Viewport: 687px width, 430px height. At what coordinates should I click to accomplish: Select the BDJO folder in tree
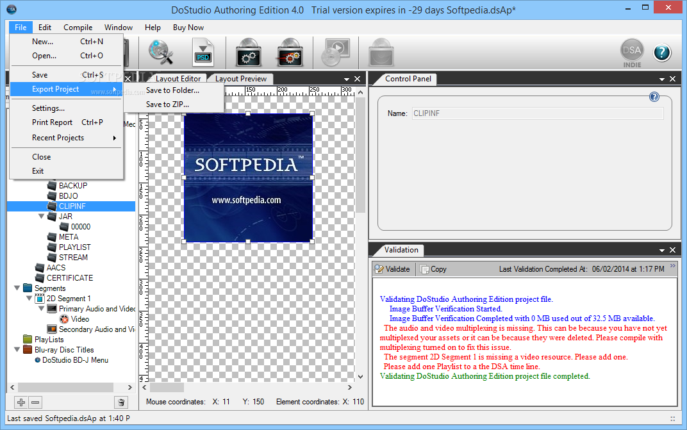click(x=62, y=196)
